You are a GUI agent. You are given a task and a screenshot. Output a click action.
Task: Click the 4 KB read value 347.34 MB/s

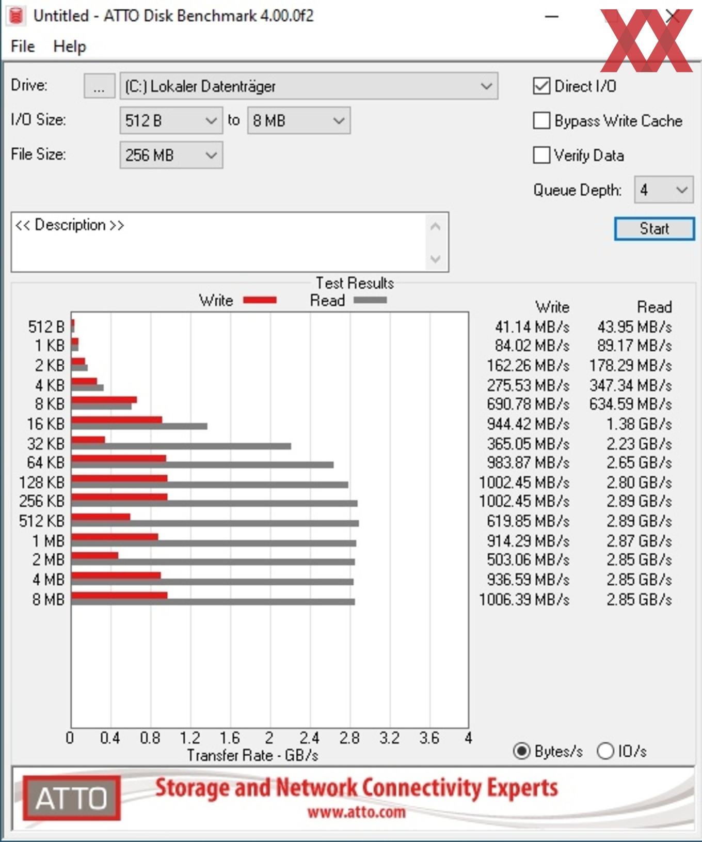[631, 385]
